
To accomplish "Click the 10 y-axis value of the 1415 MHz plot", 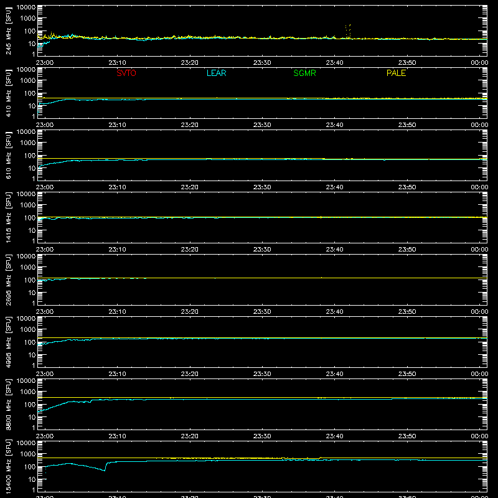I will [32, 230].
